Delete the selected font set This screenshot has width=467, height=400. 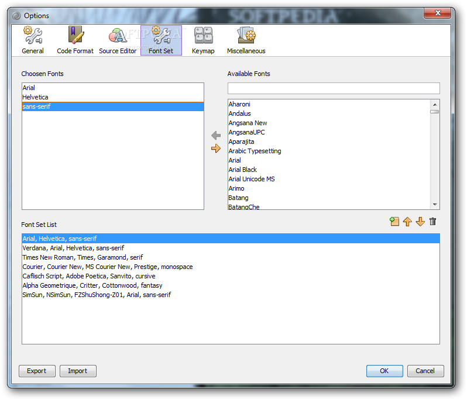coord(432,222)
